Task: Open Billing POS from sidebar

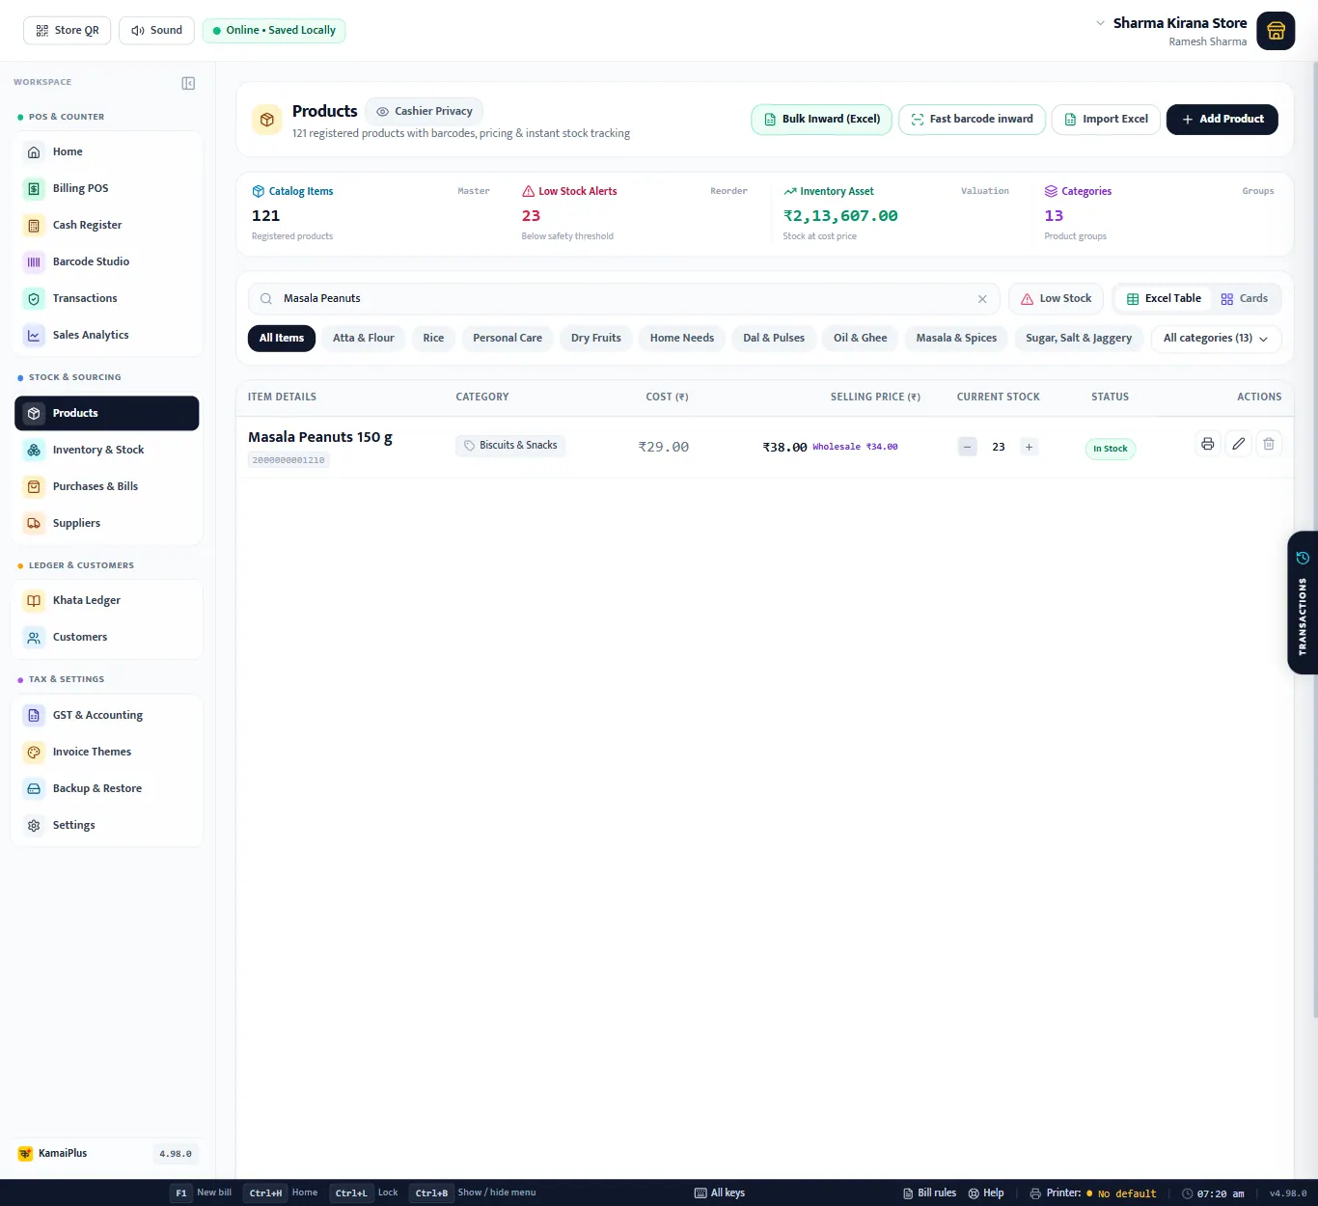Action: 107,188
